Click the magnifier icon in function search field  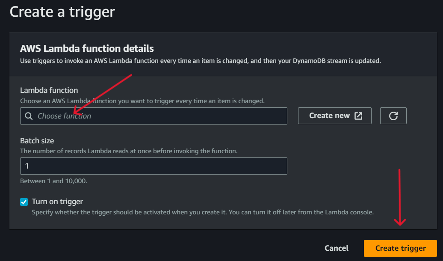pyautogui.click(x=29, y=116)
